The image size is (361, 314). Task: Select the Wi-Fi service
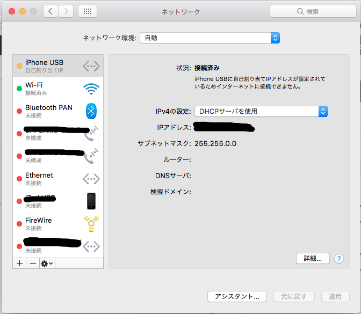[58, 89]
